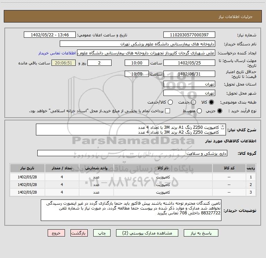The width and height of the screenshot is (266, 258).
Task: Click quantity 4 in table row 2
Action: [62, 185]
